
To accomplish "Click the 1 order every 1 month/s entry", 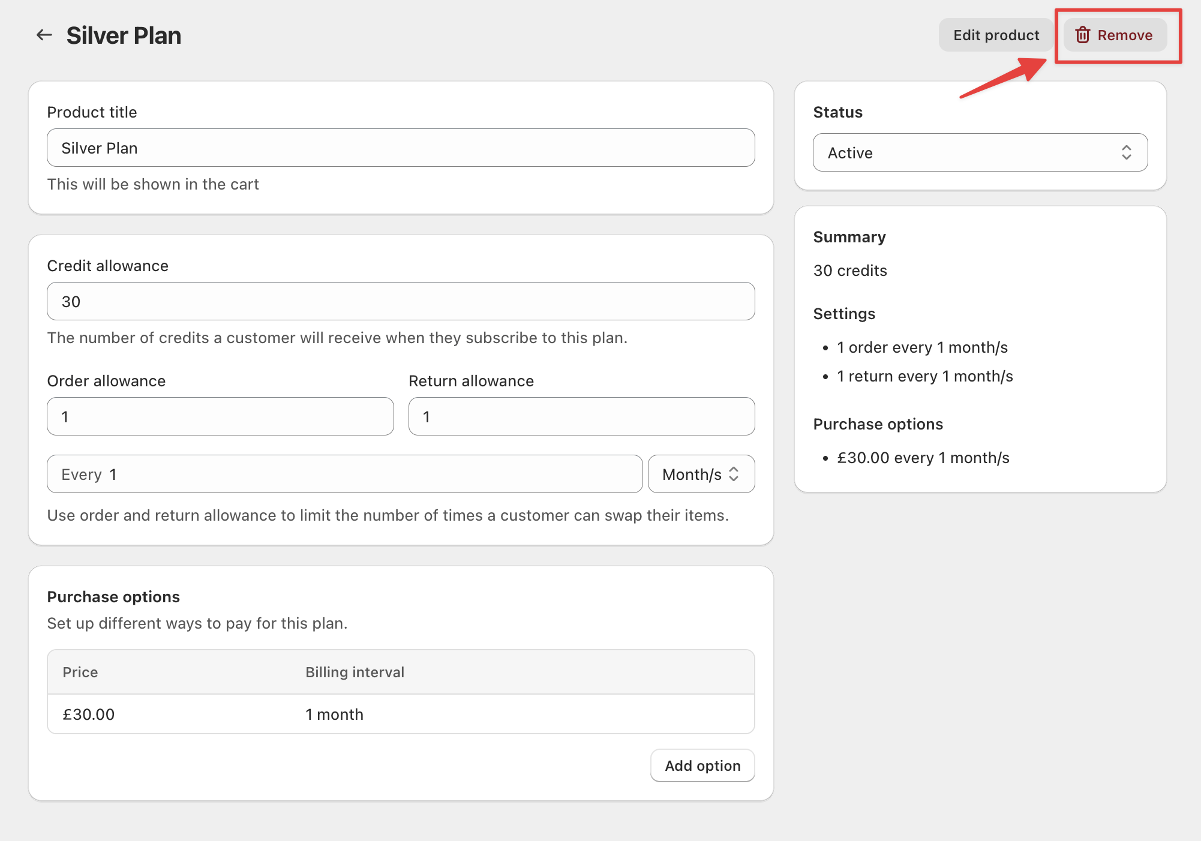I will pos(922,347).
